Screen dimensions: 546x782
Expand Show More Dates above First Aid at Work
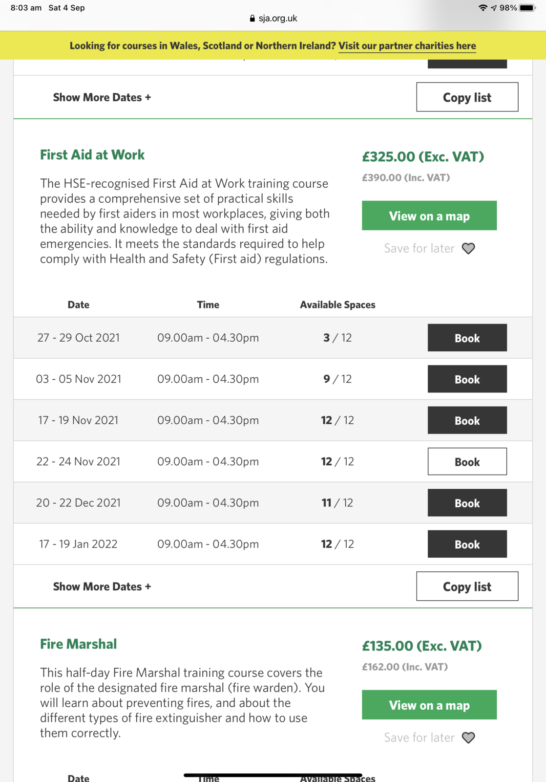pyautogui.click(x=102, y=97)
